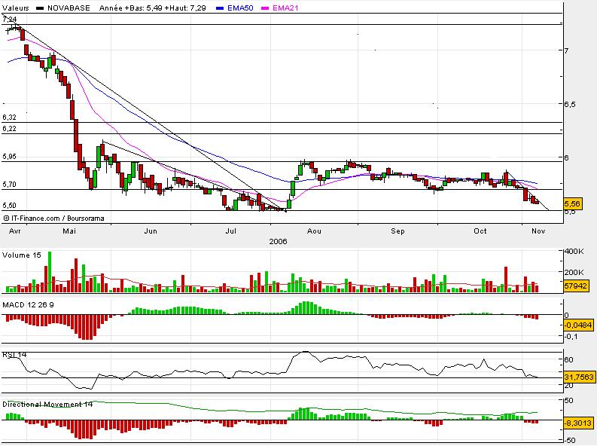The image size is (597, 446).
Task: Click the 5,70 support level label
Action: [10, 185]
